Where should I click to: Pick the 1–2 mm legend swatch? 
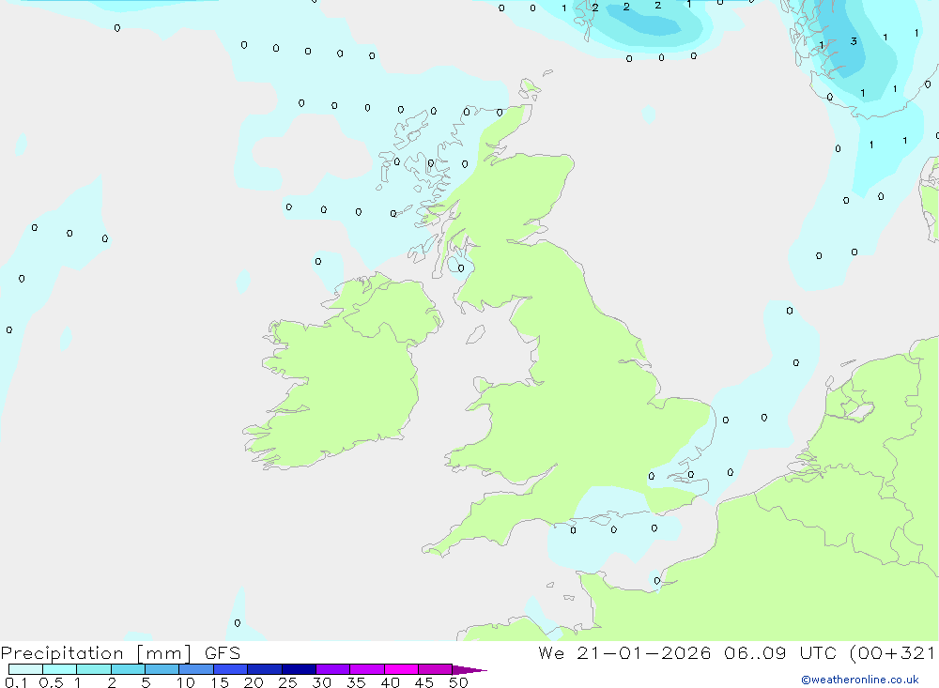tap(94, 669)
